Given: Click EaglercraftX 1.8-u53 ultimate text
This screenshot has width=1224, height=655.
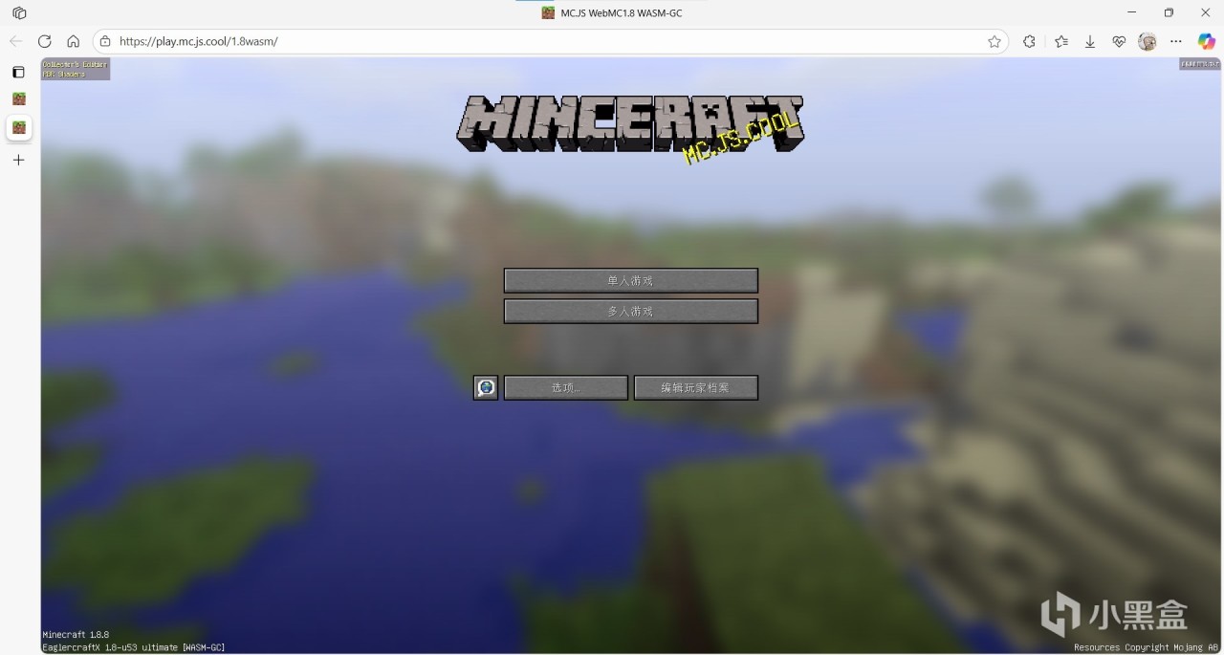Looking at the screenshot, I should coord(134,647).
